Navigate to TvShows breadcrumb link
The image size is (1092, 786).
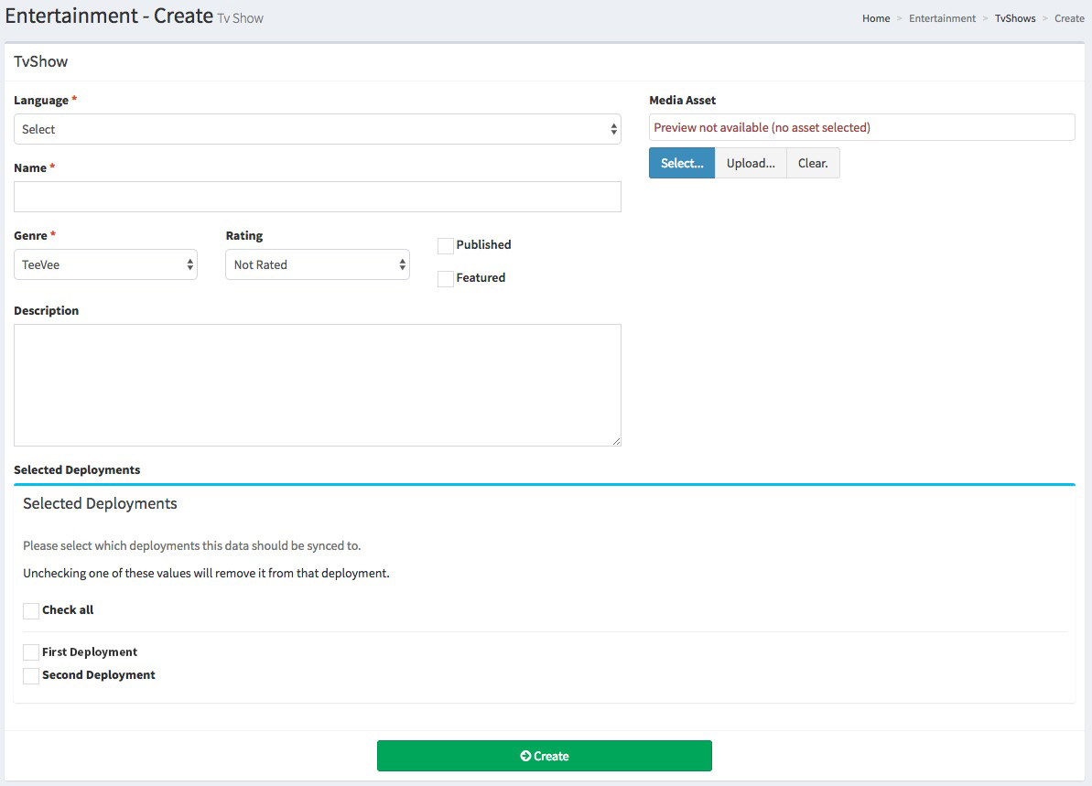click(x=1015, y=18)
